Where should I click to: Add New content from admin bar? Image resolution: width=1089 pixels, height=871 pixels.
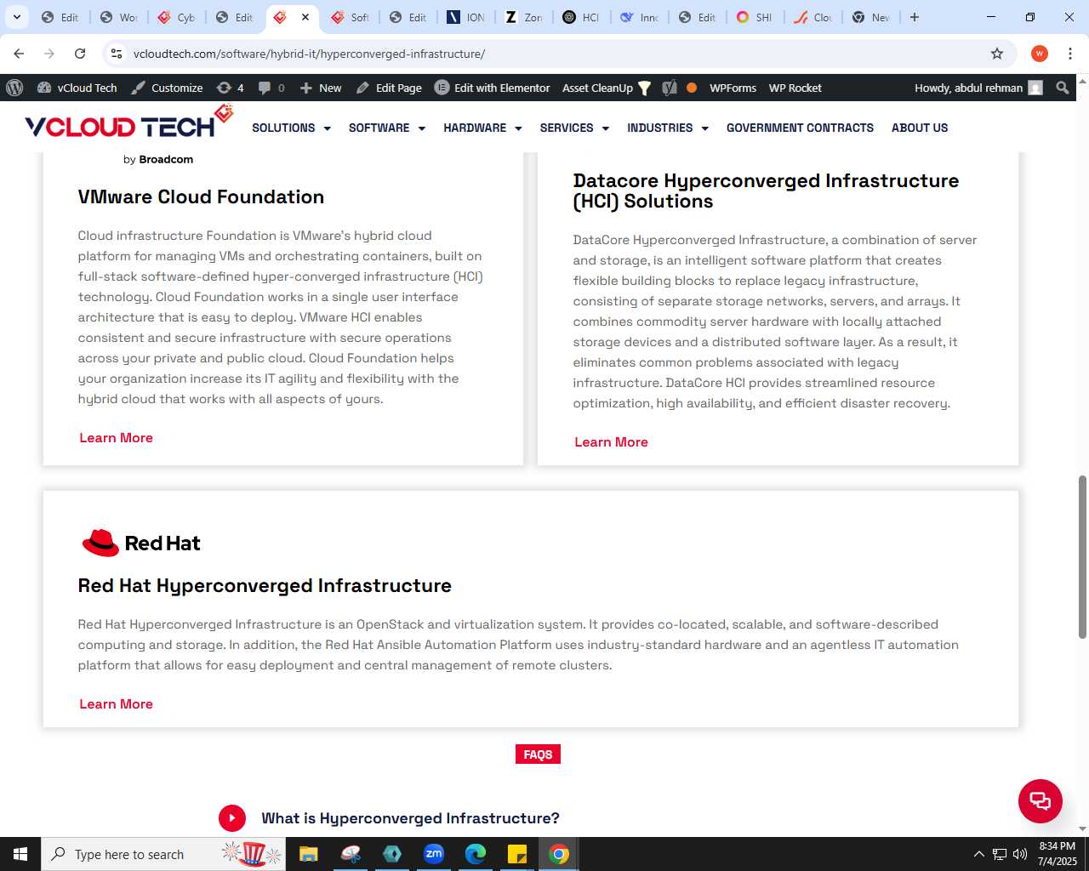tap(321, 88)
